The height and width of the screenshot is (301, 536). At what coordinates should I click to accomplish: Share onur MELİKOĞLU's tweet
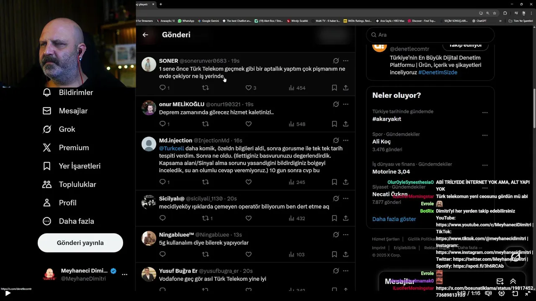pos(345,124)
